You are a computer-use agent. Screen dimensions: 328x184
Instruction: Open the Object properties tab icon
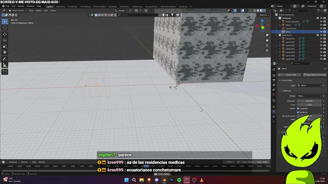pyautogui.click(x=274, y=107)
